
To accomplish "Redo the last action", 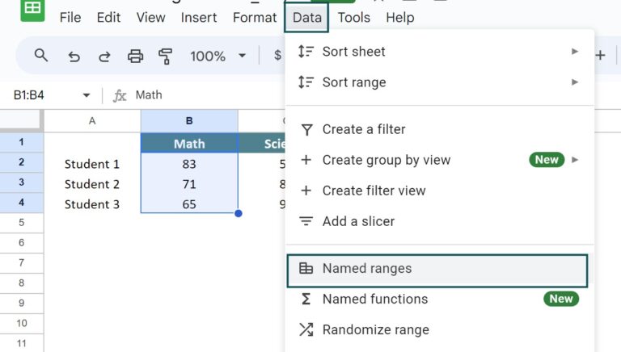I will click(104, 57).
